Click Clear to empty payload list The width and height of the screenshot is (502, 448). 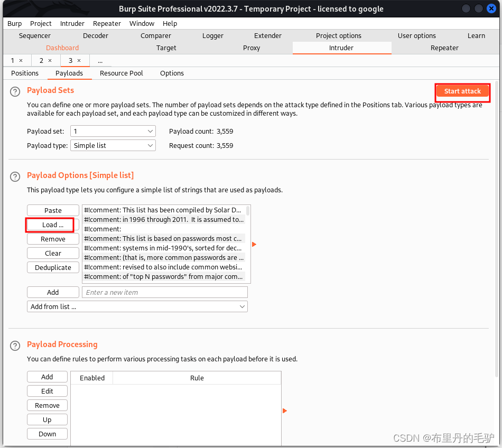click(x=53, y=254)
